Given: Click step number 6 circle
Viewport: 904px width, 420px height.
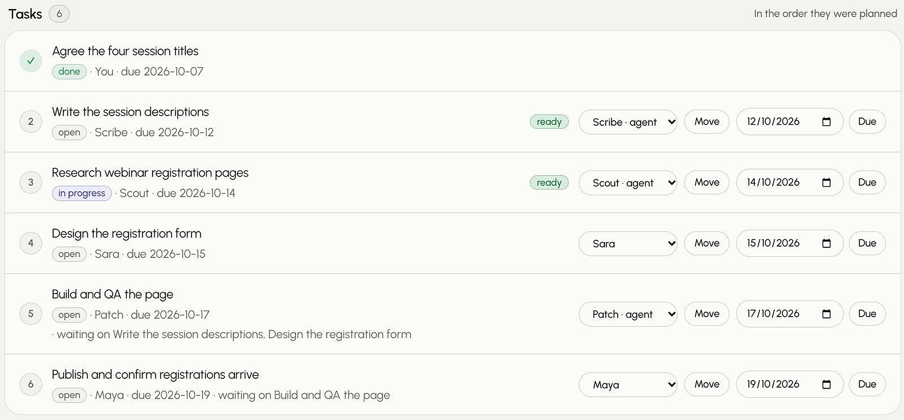Looking at the screenshot, I should pyautogui.click(x=31, y=384).
